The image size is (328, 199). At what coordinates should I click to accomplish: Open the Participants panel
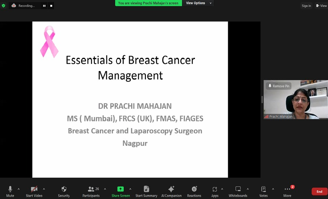[91, 189]
